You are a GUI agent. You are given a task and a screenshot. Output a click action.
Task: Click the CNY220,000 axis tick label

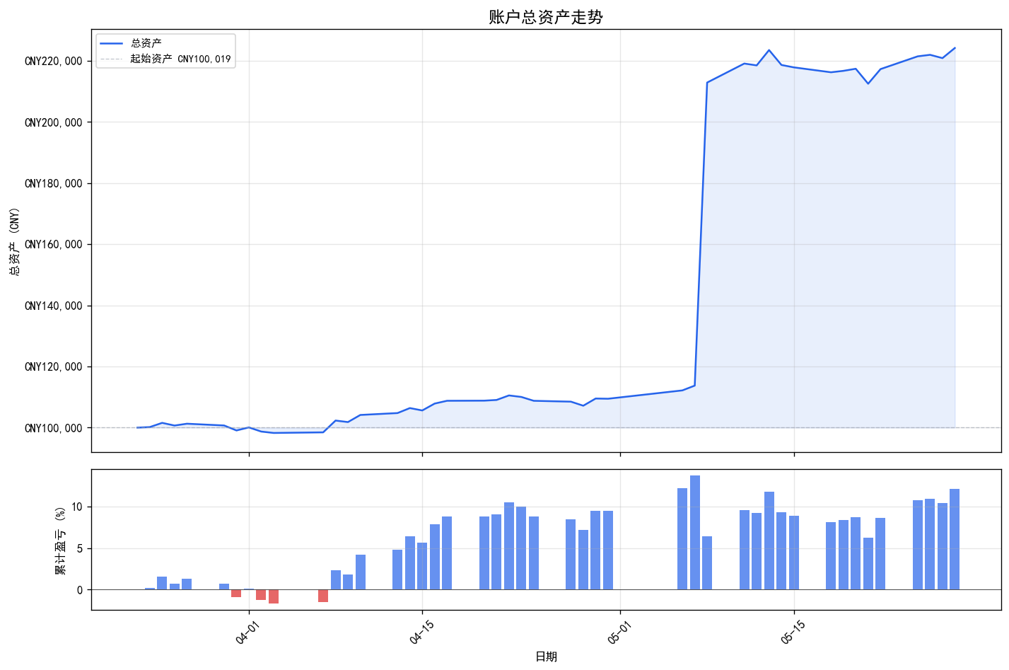(x=54, y=62)
